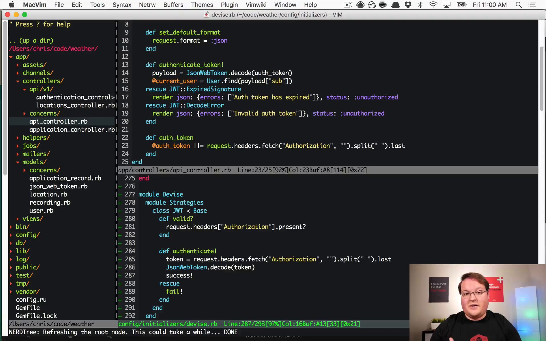546x341 pixels.
Task: Collapse the app/ directory node
Action: click(x=11, y=57)
